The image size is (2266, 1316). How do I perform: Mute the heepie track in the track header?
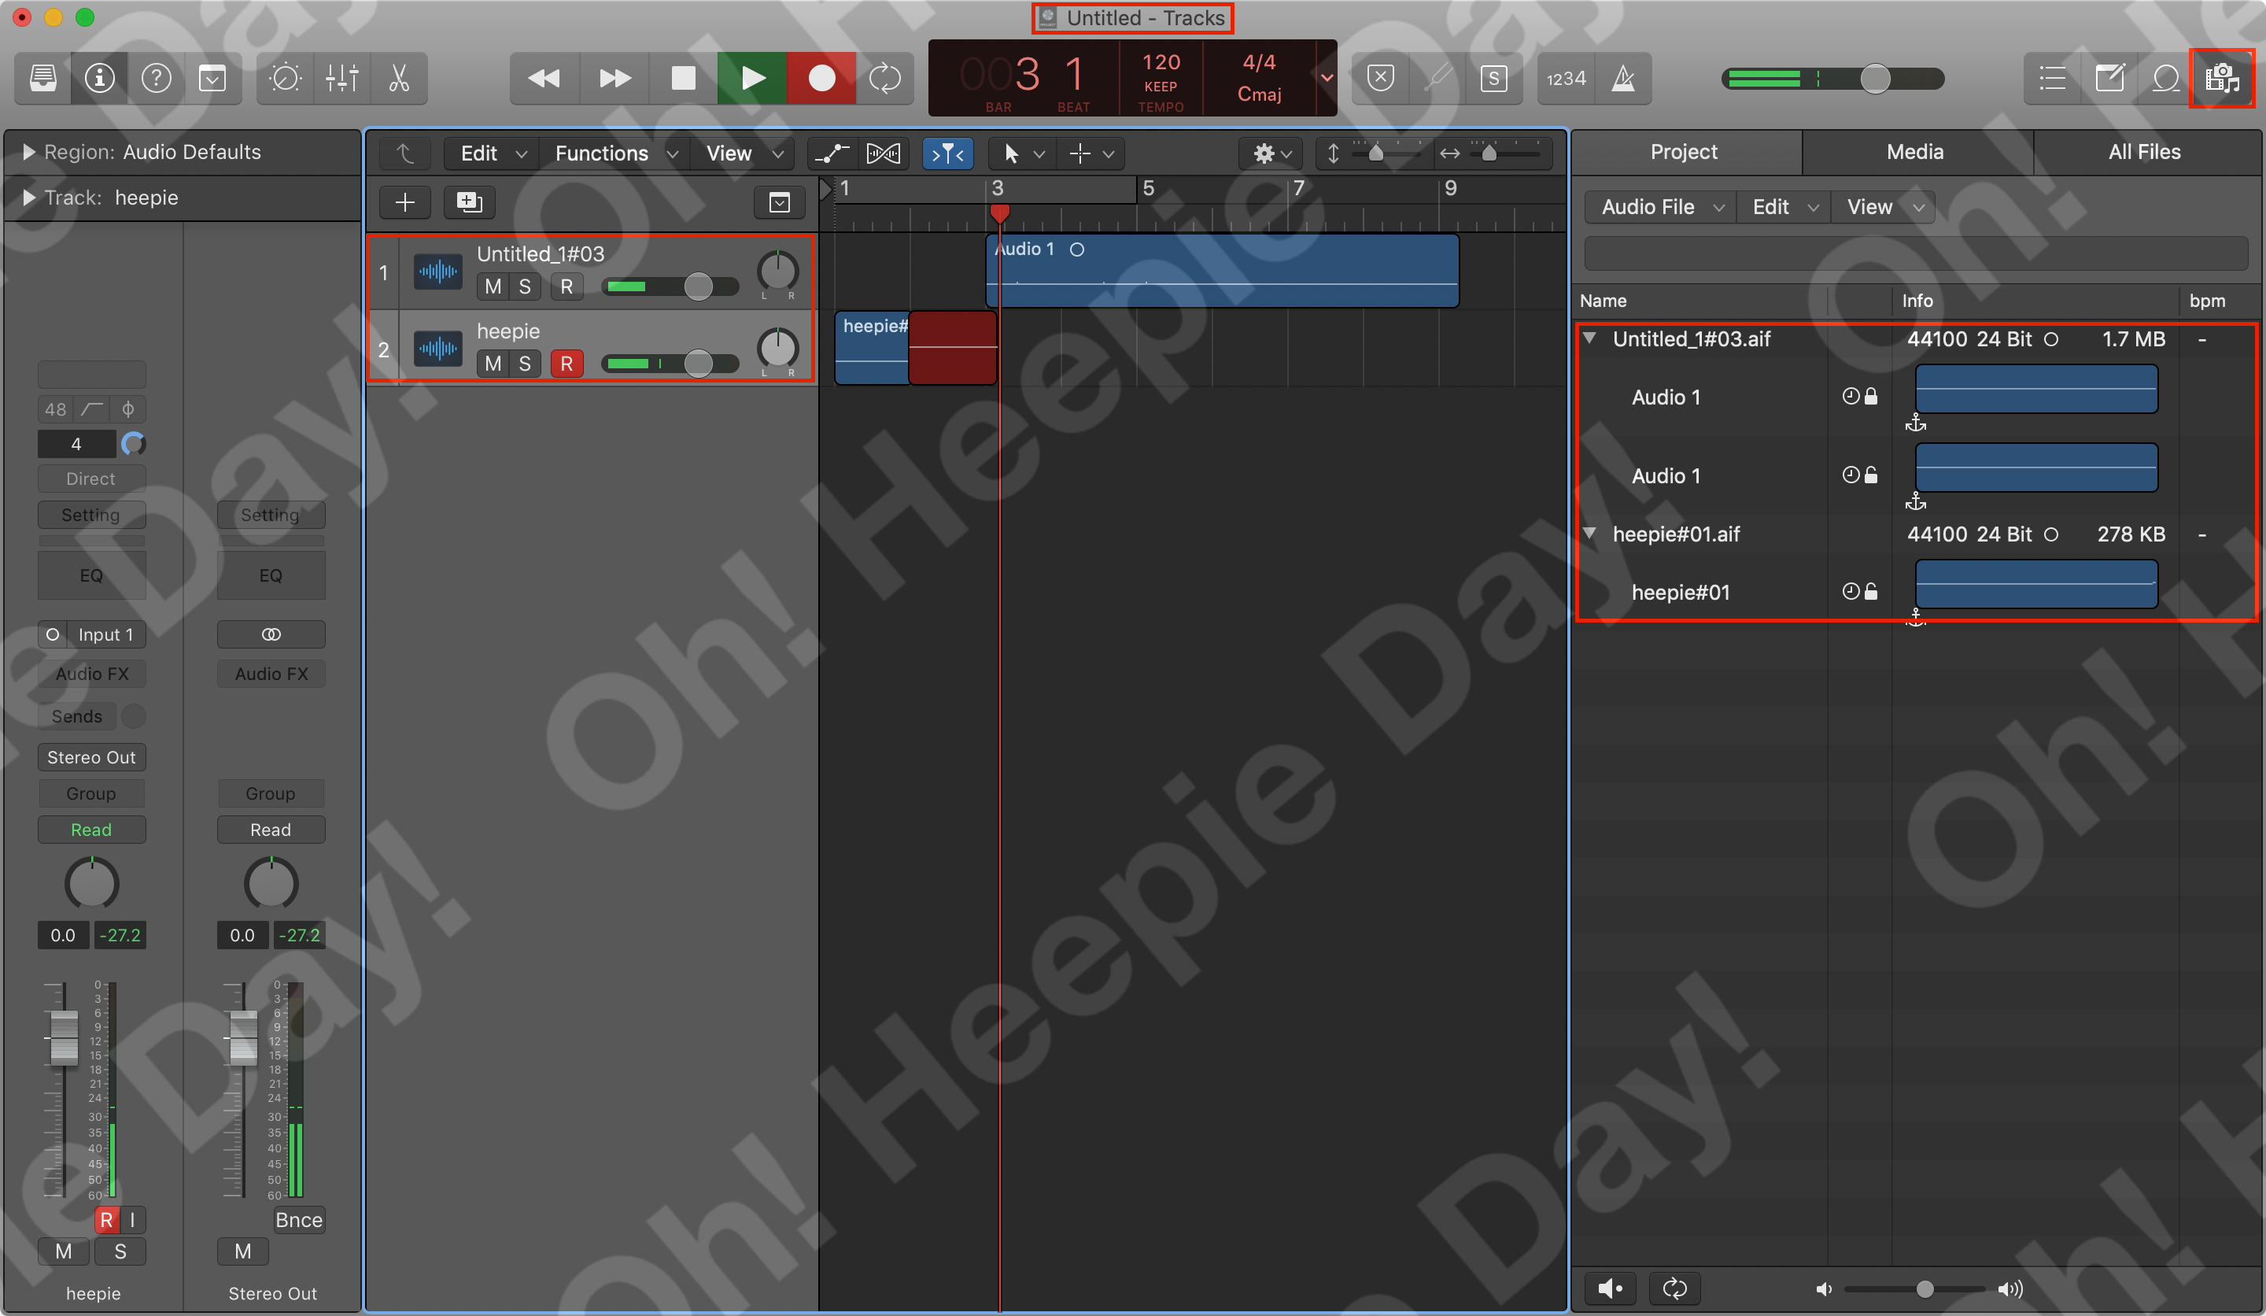coord(493,364)
